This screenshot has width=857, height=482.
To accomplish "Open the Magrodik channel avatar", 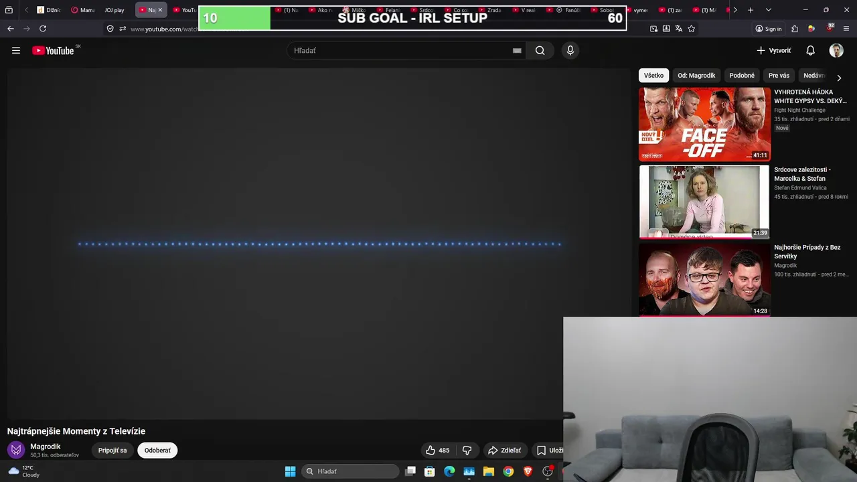I will 17,450.
